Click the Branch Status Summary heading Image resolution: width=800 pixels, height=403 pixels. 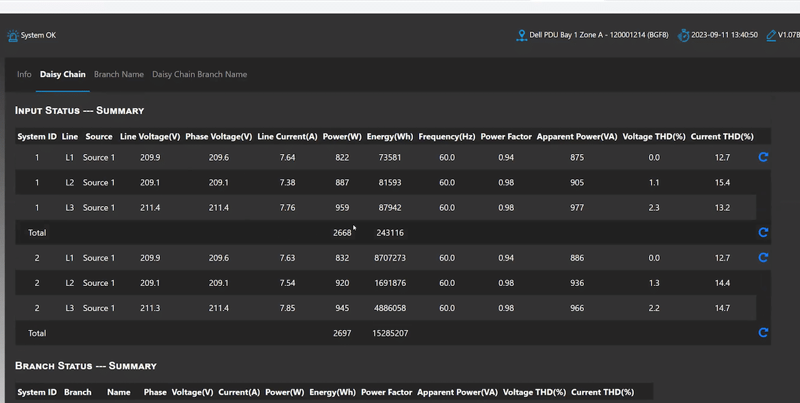(x=85, y=366)
